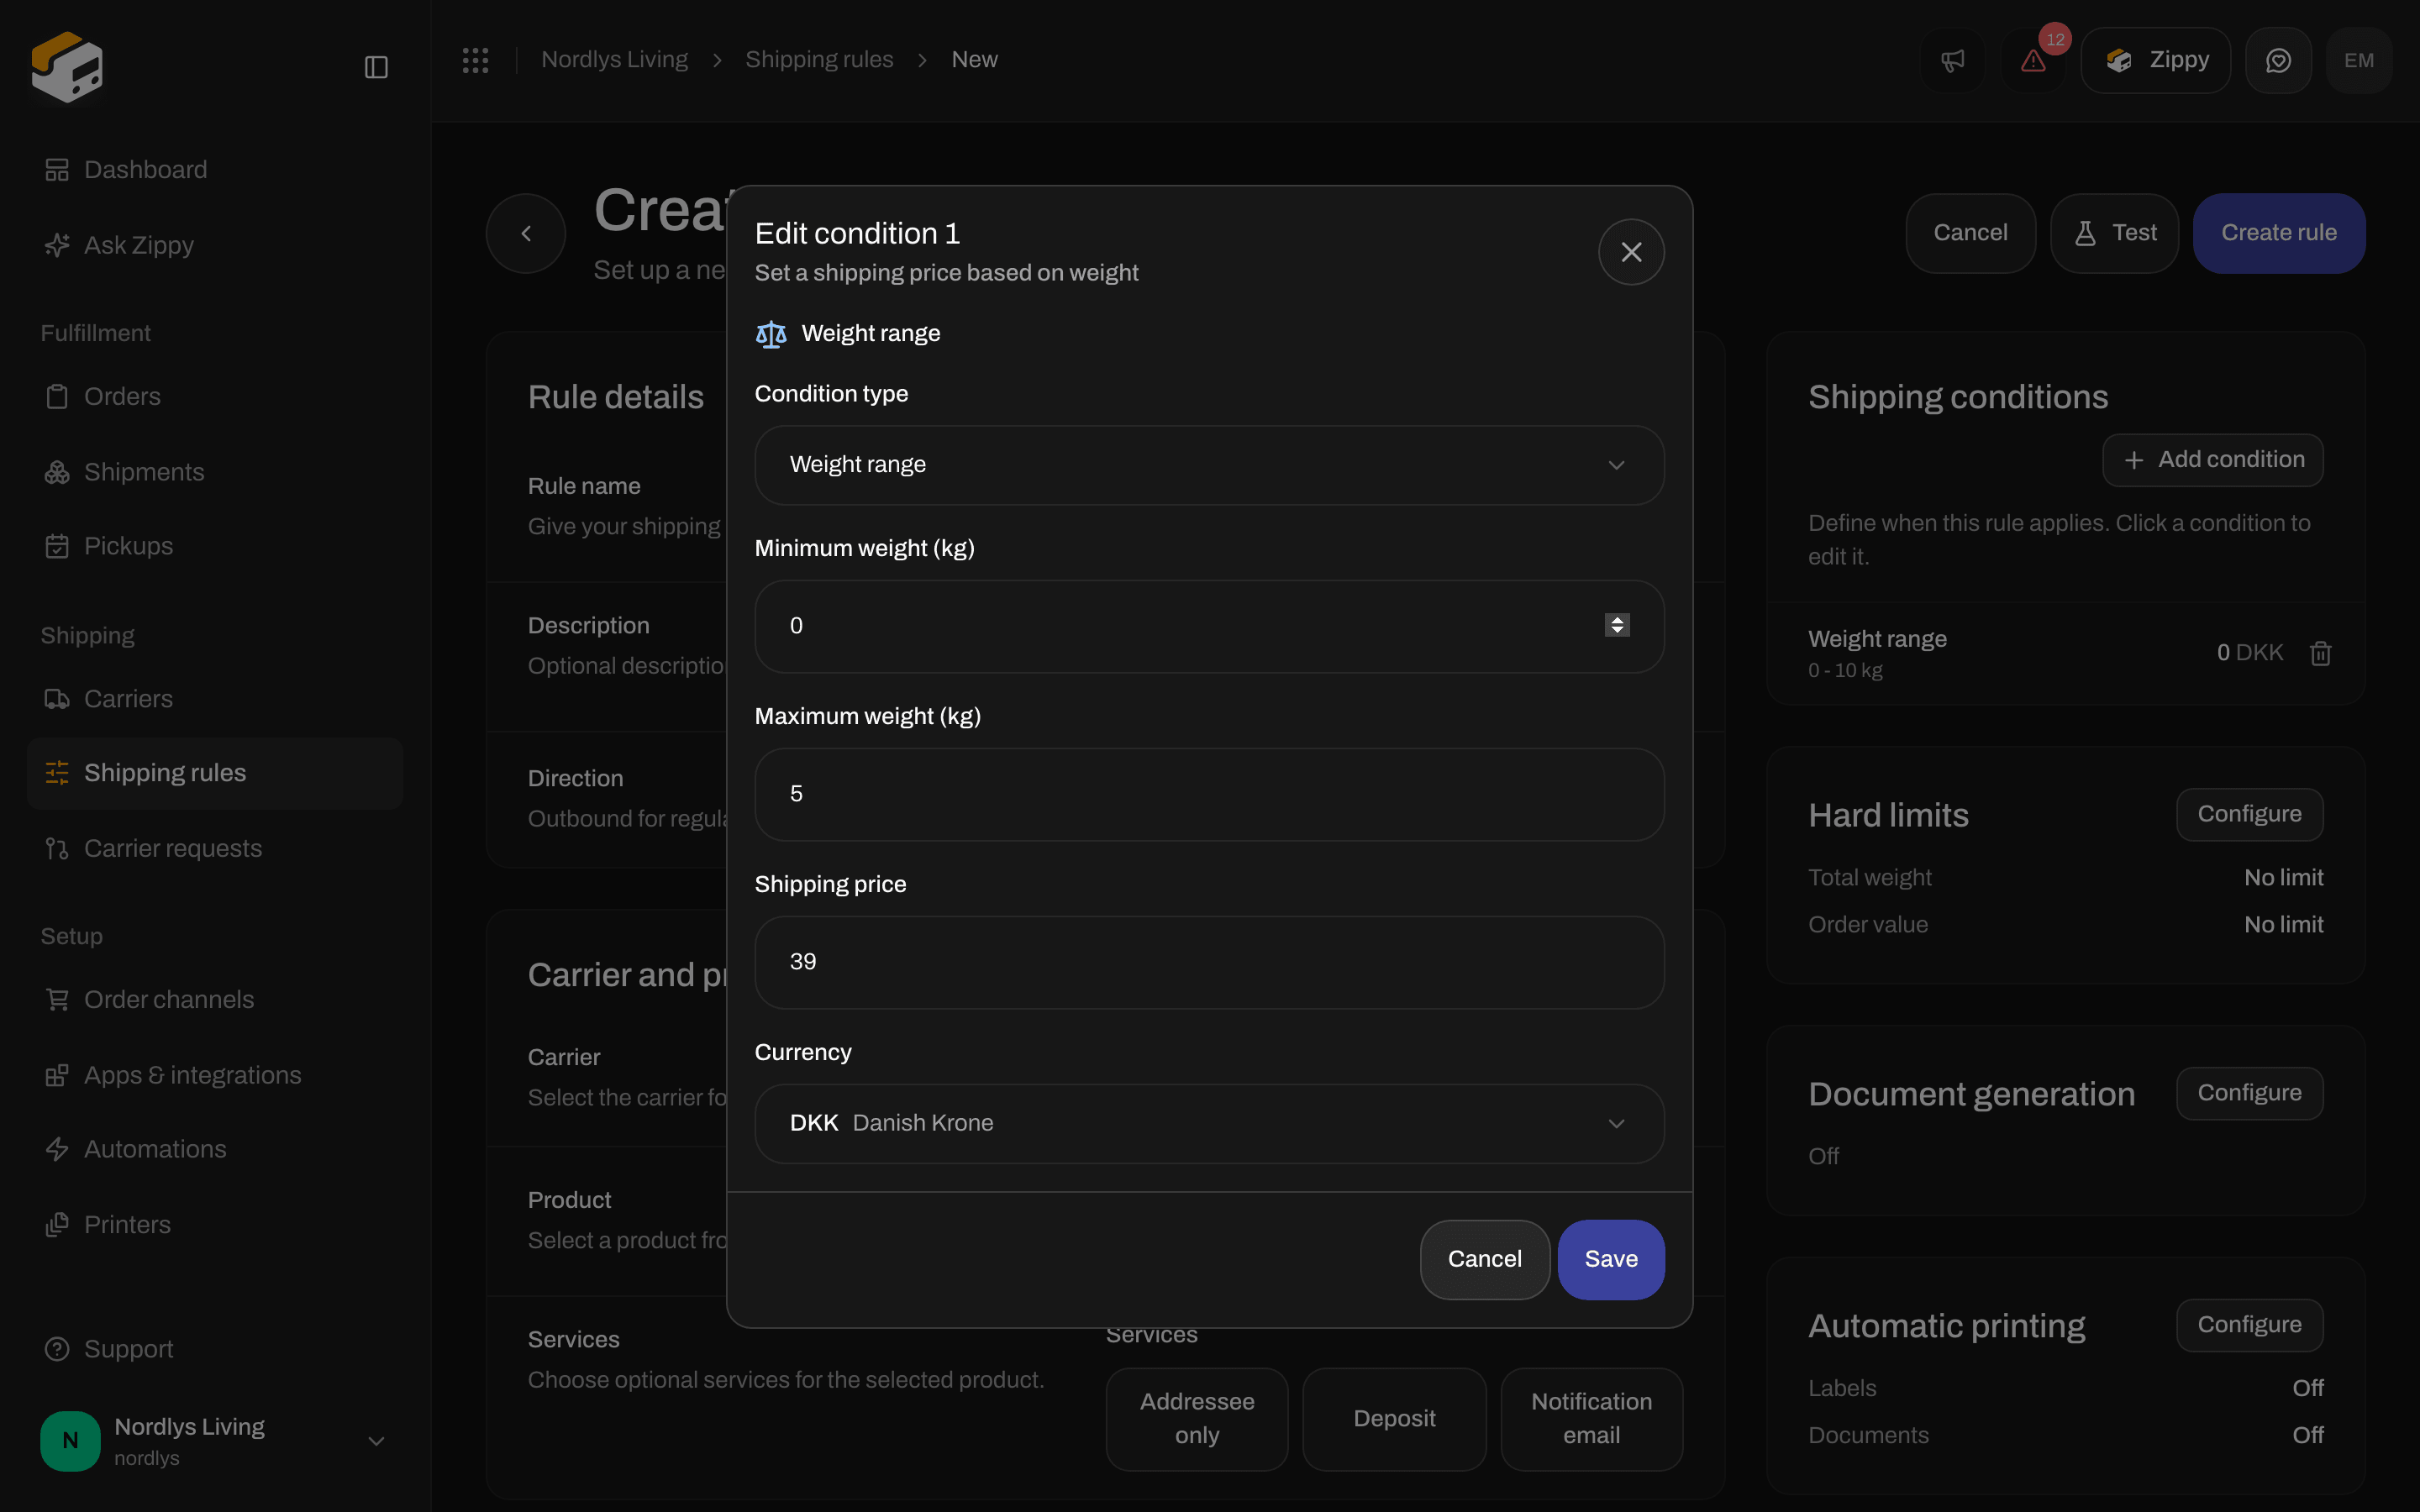Screen dimensions: 2420x1512
Task: Collapse the sidebar panel icon
Action: pyautogui.click(x=376, y=67)
